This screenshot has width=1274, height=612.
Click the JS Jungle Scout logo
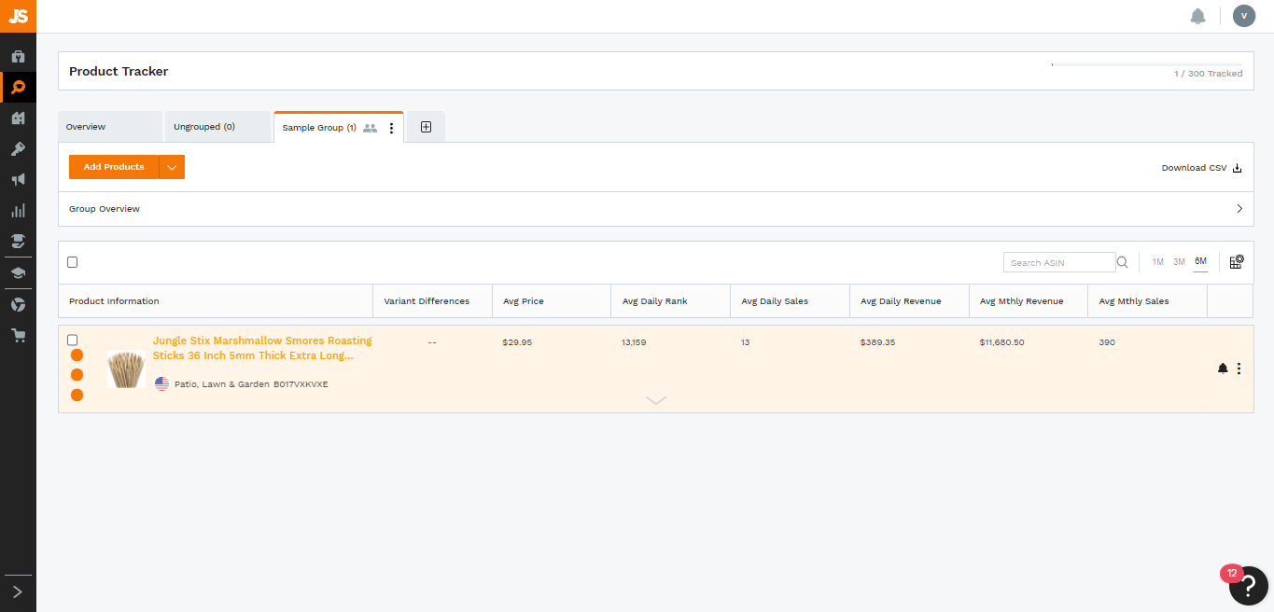coord(18,16)
